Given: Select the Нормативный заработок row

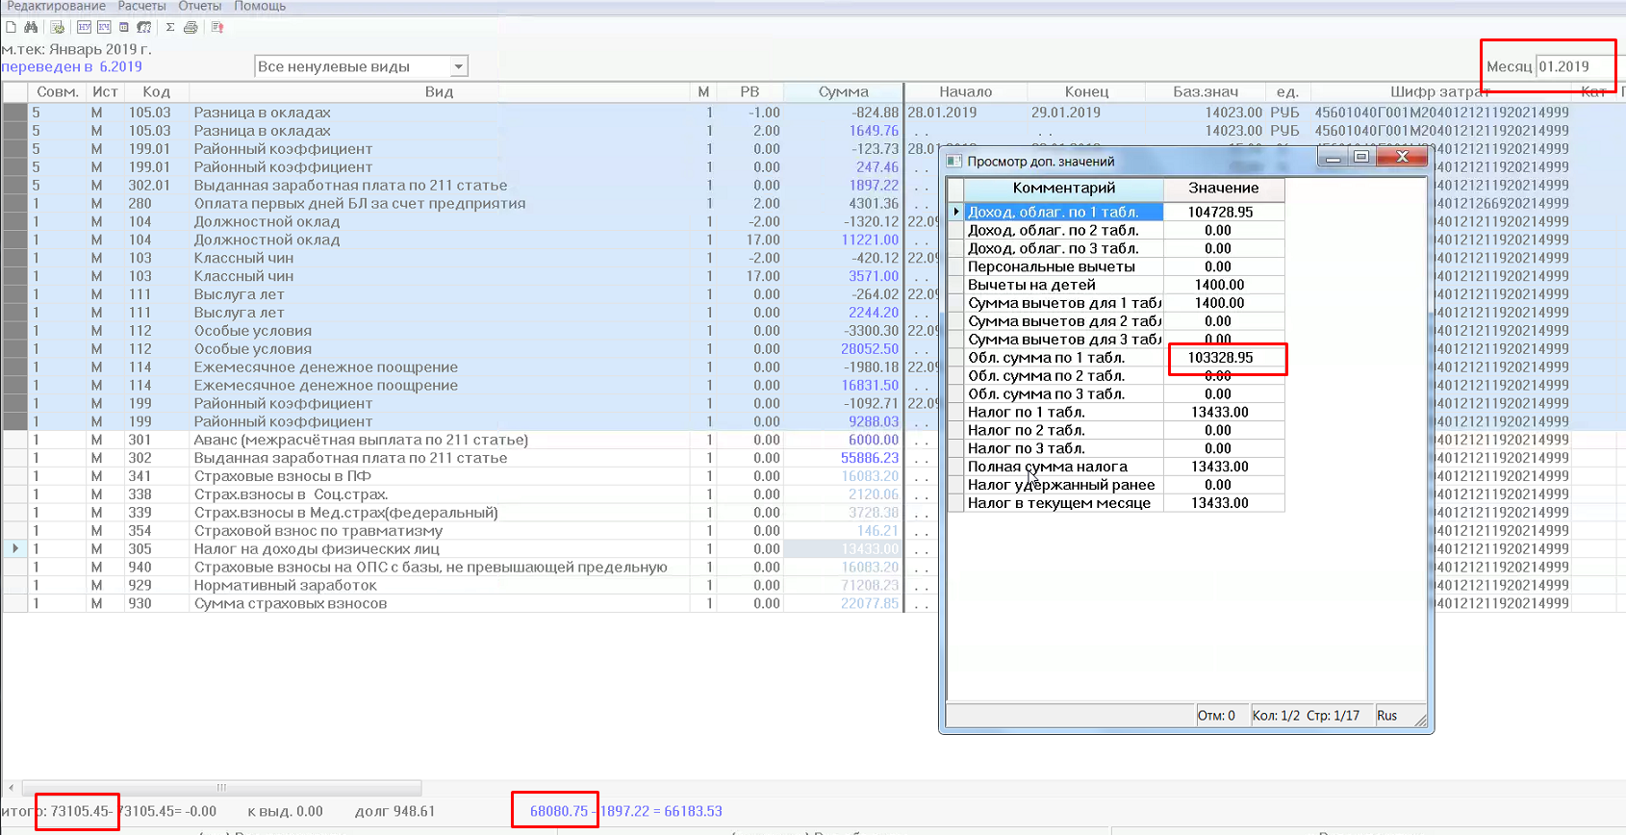Looking at the screenshot, I should (452, 585).
